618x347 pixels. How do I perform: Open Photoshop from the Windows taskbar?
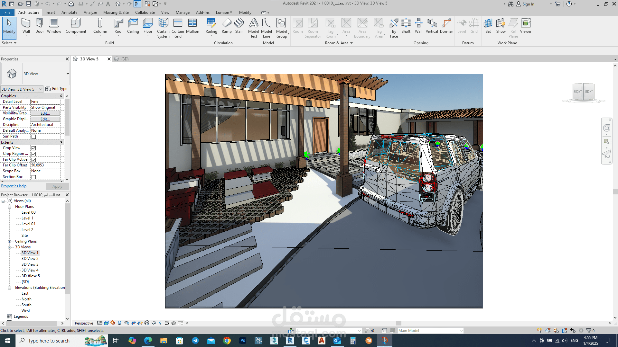243,341
